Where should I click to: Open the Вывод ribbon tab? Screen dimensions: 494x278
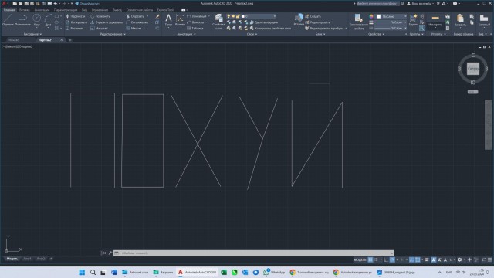117,10
